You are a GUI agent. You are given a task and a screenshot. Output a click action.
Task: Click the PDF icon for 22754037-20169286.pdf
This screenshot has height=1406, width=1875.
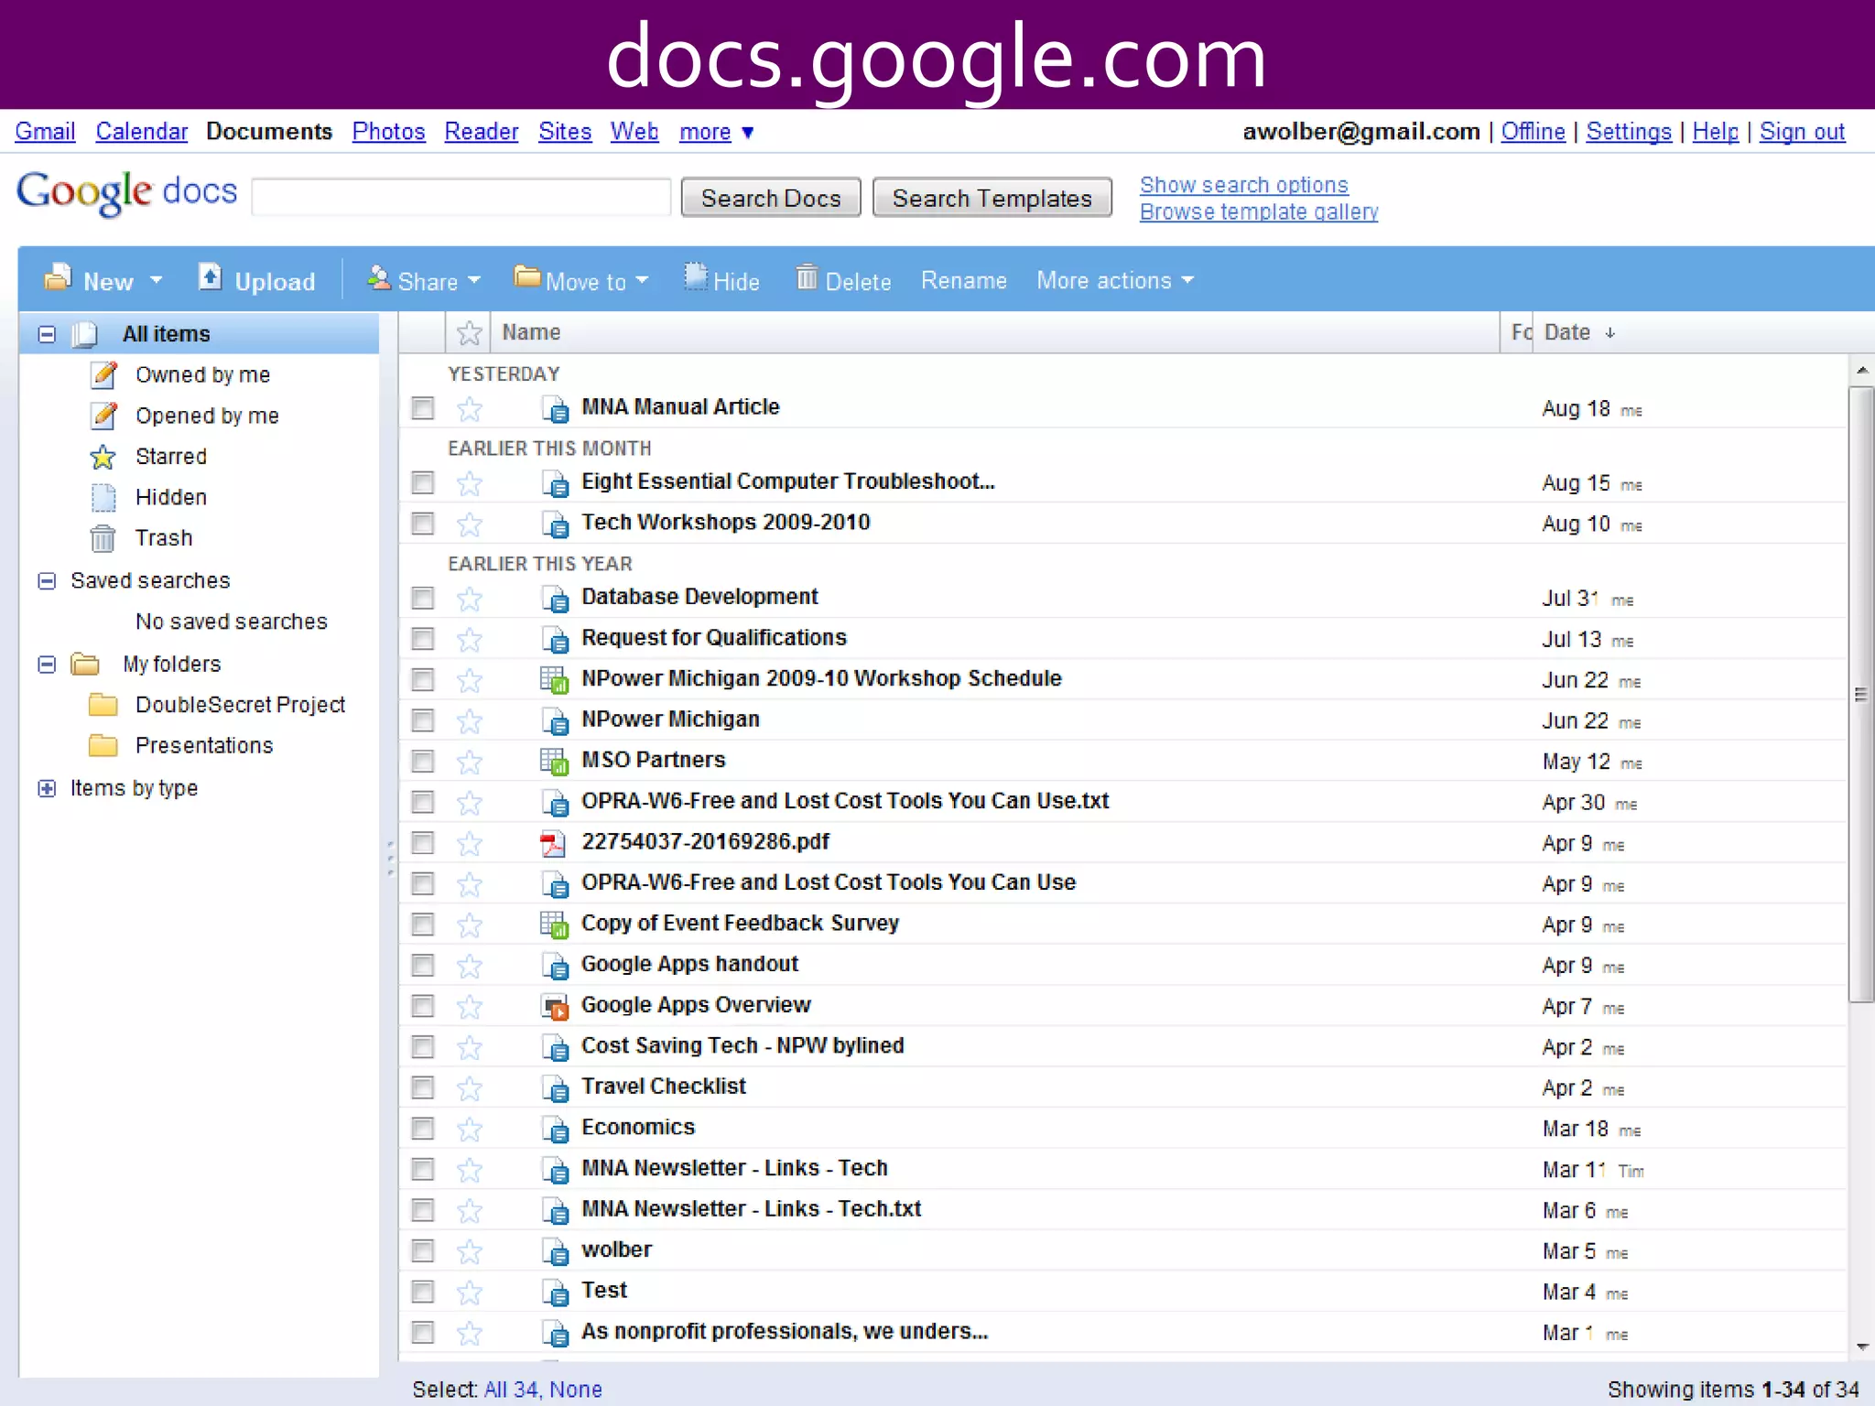pyautogui.click(x=553, y=843)
